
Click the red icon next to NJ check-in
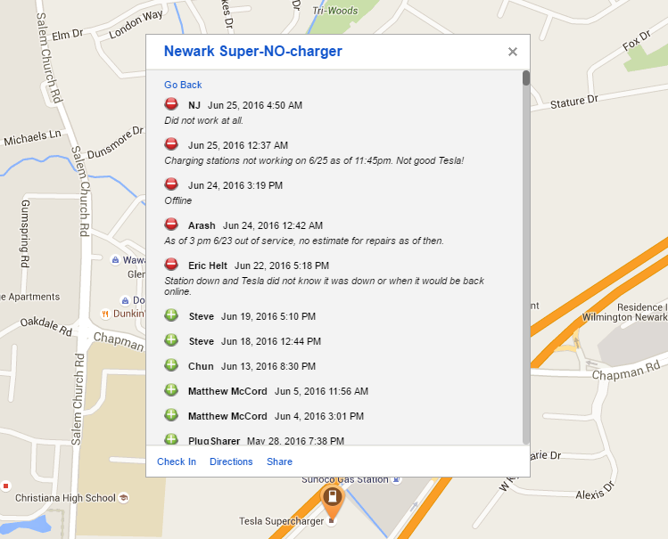coord(171,104)
